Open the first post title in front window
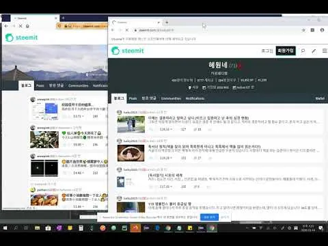 tap(198, 118)
